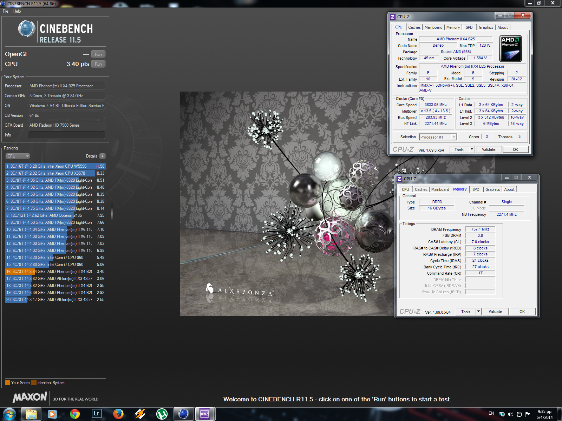562x421 pixels.
Task: Switch to CPU-Z taskbar icon
Action: [x=205, y=414]
